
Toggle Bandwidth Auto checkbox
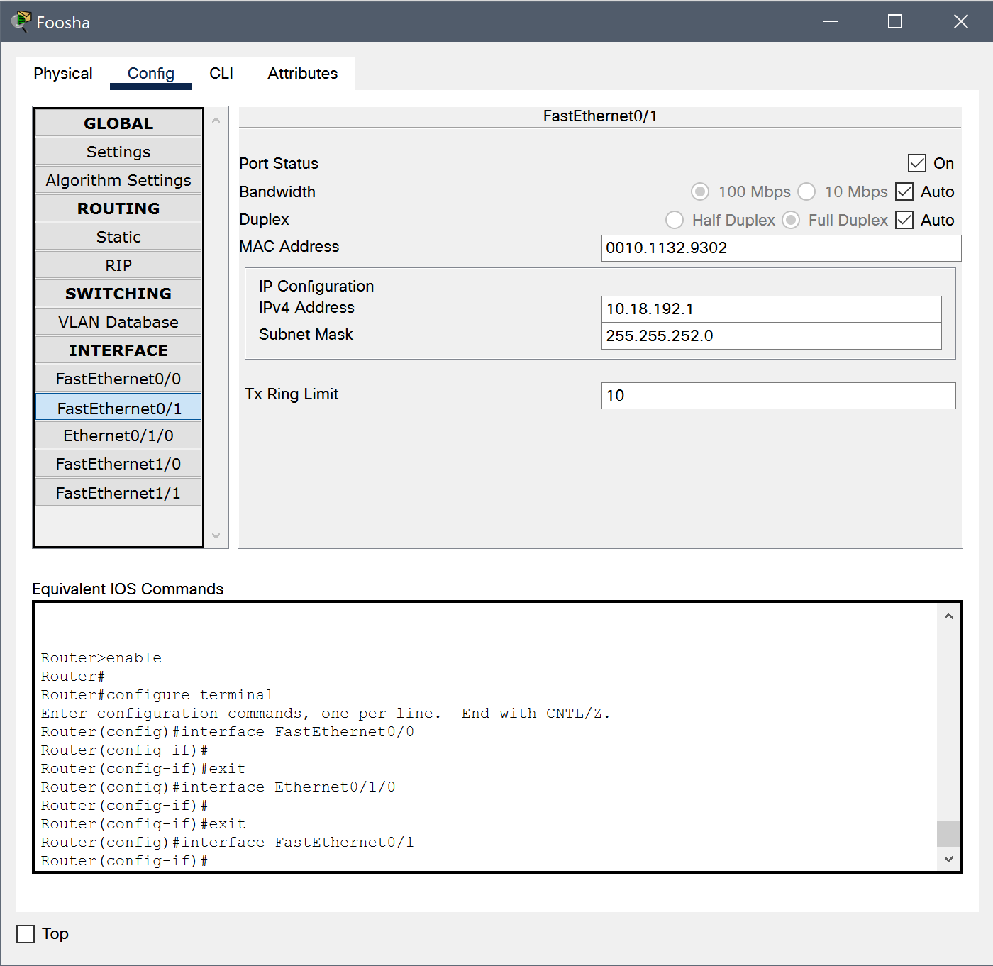click(904, 191)
